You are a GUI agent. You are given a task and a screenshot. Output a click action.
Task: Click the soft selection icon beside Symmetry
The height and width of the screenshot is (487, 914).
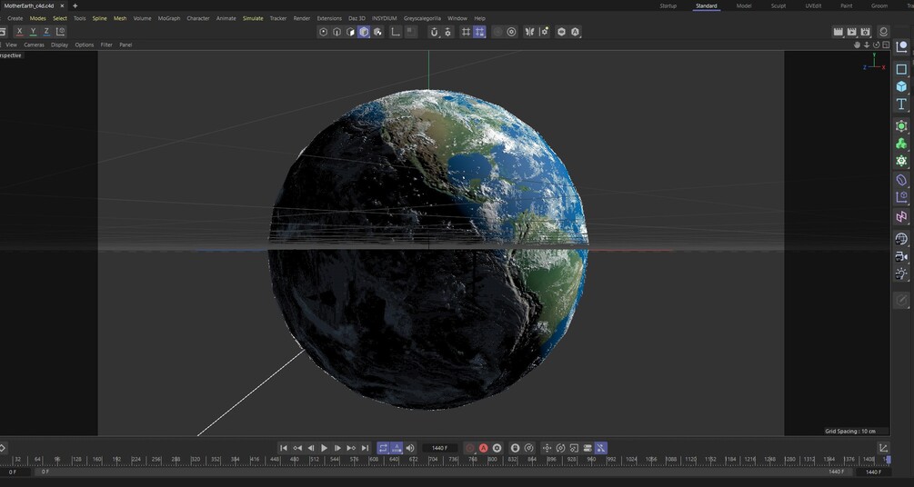pos(544,32)
